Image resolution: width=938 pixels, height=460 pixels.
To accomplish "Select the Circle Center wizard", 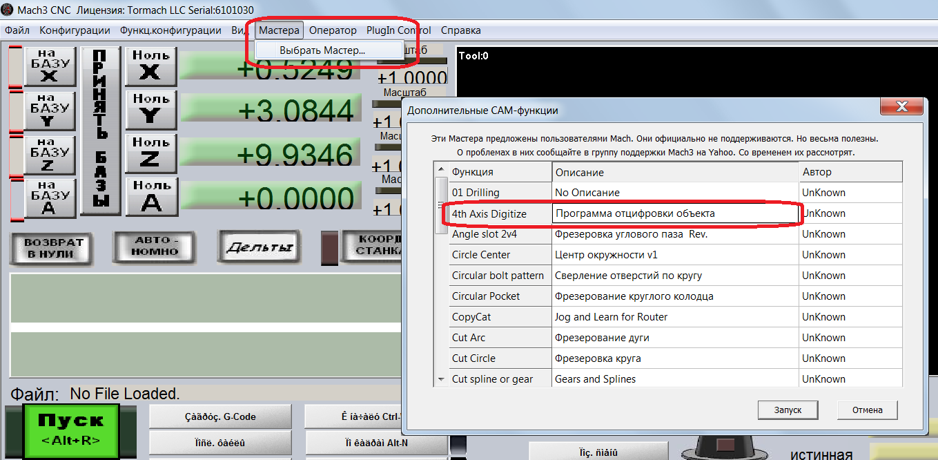I will [500, 255].
